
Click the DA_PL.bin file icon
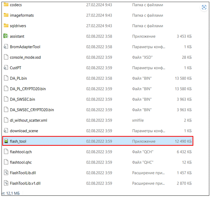tap(6, 78)
